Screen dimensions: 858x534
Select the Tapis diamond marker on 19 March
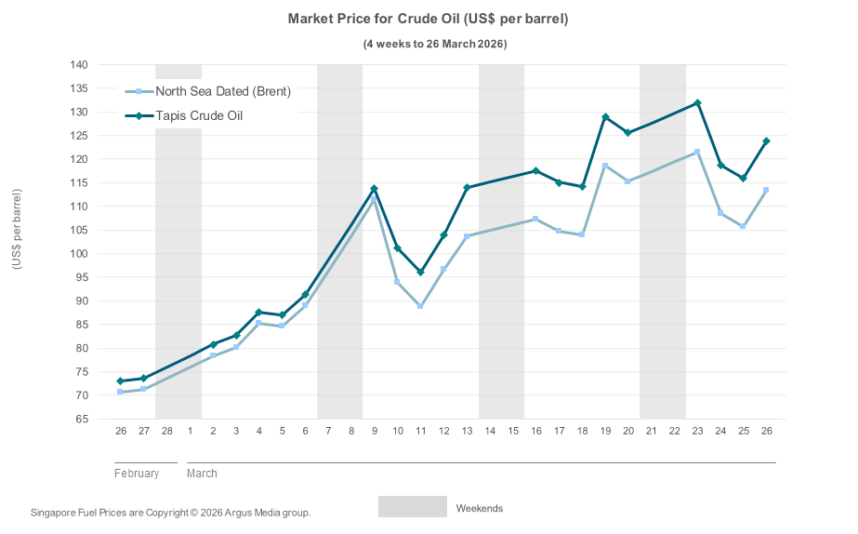click(x=605, y=117)
